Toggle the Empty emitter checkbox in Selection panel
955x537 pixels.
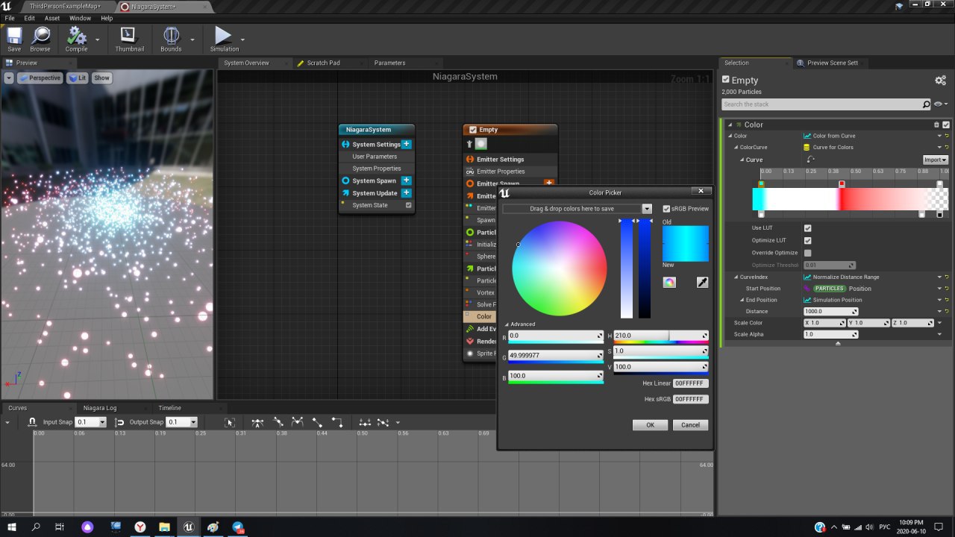tap(726, 80)
